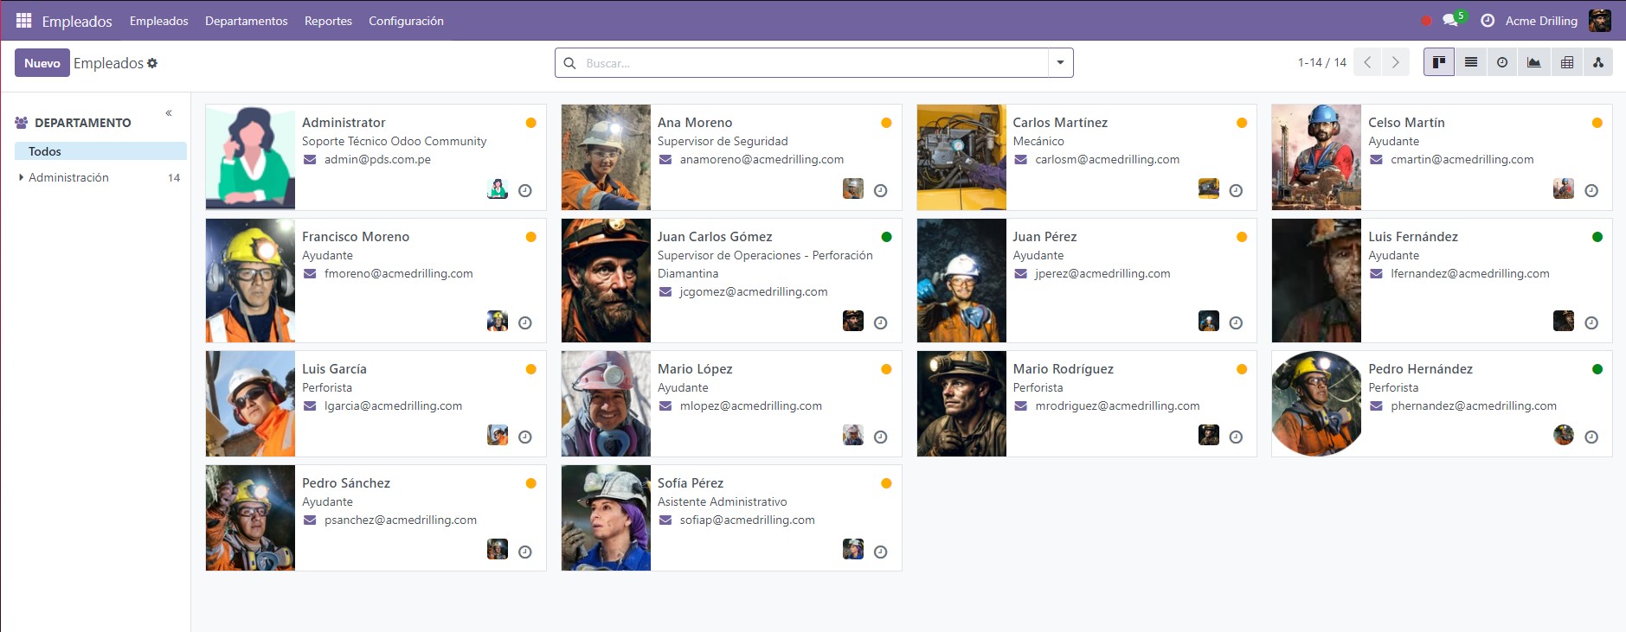
Task: Click activity clock on Juan Pérez card
Action: 1237,323
